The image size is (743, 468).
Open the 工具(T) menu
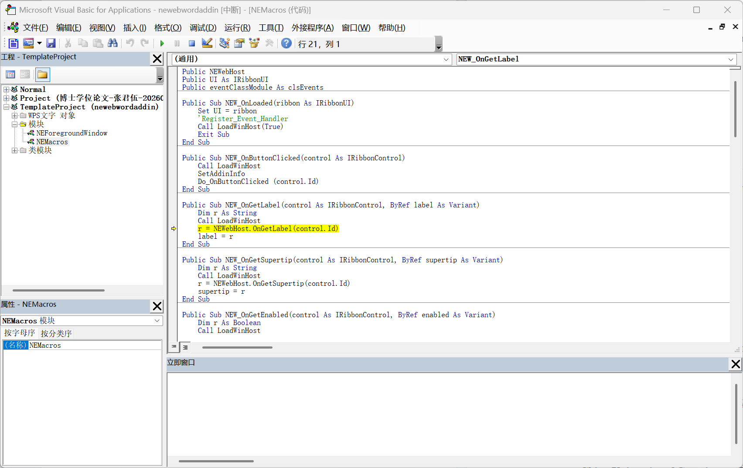click(271, 28)
